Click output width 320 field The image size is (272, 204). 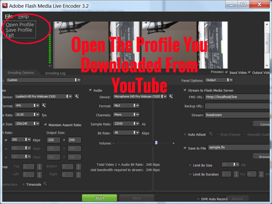click(53, 140)
